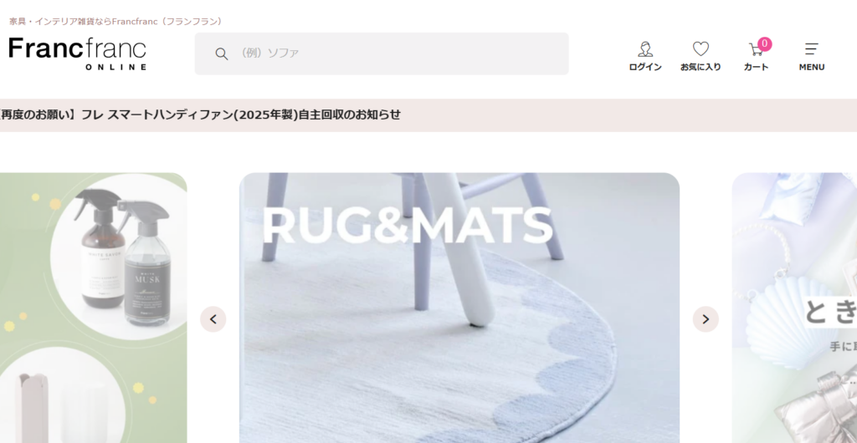857x443 pixels.
Task: Open the RUG&MATS banner
Action: click(459, 308)
